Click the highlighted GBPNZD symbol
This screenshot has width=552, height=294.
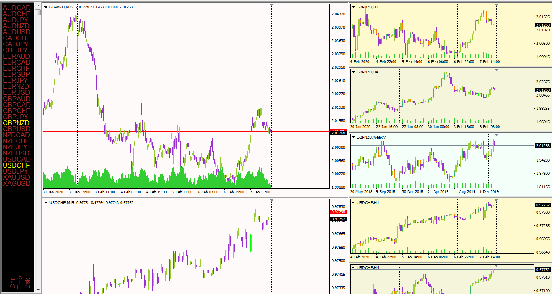[x=16, y=123]
